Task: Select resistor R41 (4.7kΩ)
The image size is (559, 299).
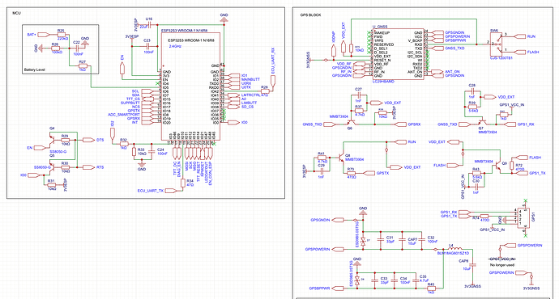Action: (x=322, y=158)
